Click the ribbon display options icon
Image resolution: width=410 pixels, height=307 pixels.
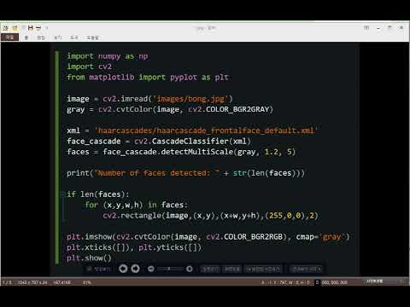(x=366, y=28)
